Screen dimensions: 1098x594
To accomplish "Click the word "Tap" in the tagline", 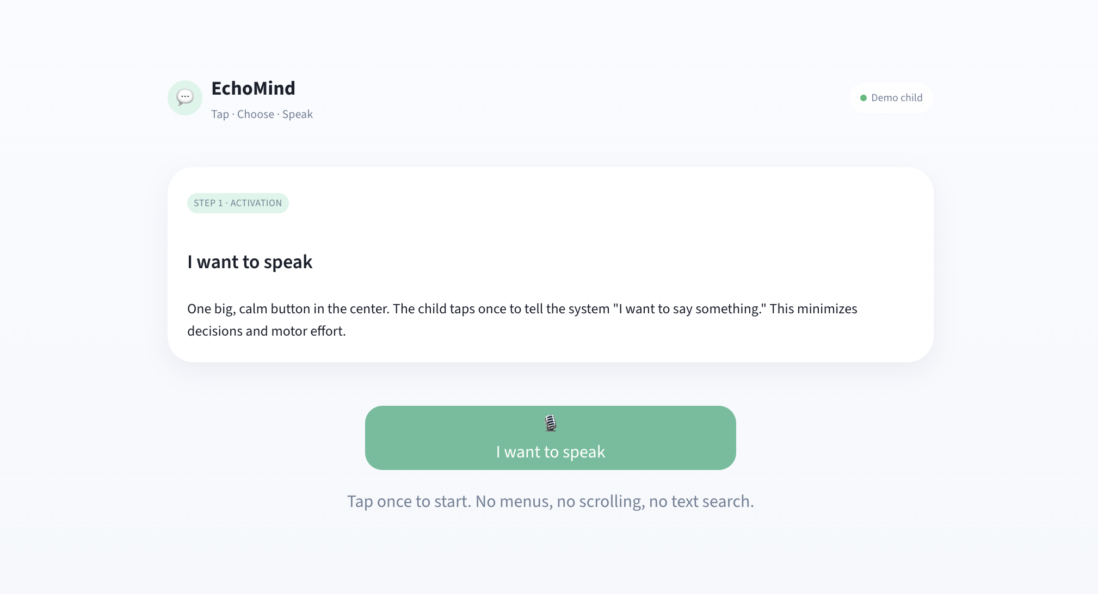I will tap(220, 114).
